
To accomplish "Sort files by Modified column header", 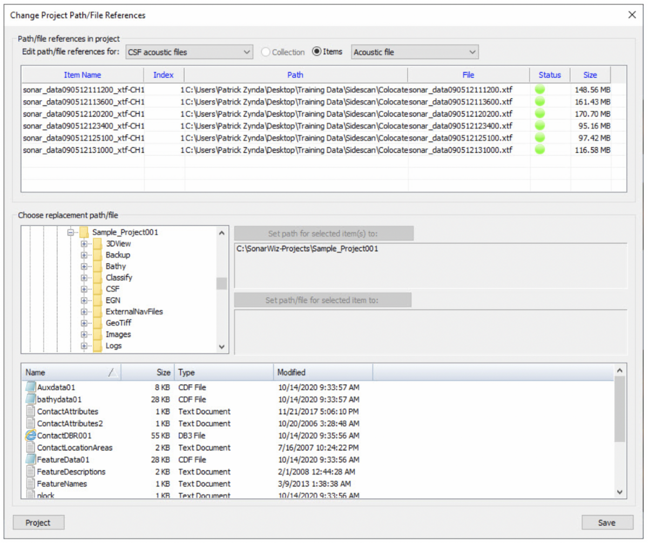I will click(x=322, y=372).
